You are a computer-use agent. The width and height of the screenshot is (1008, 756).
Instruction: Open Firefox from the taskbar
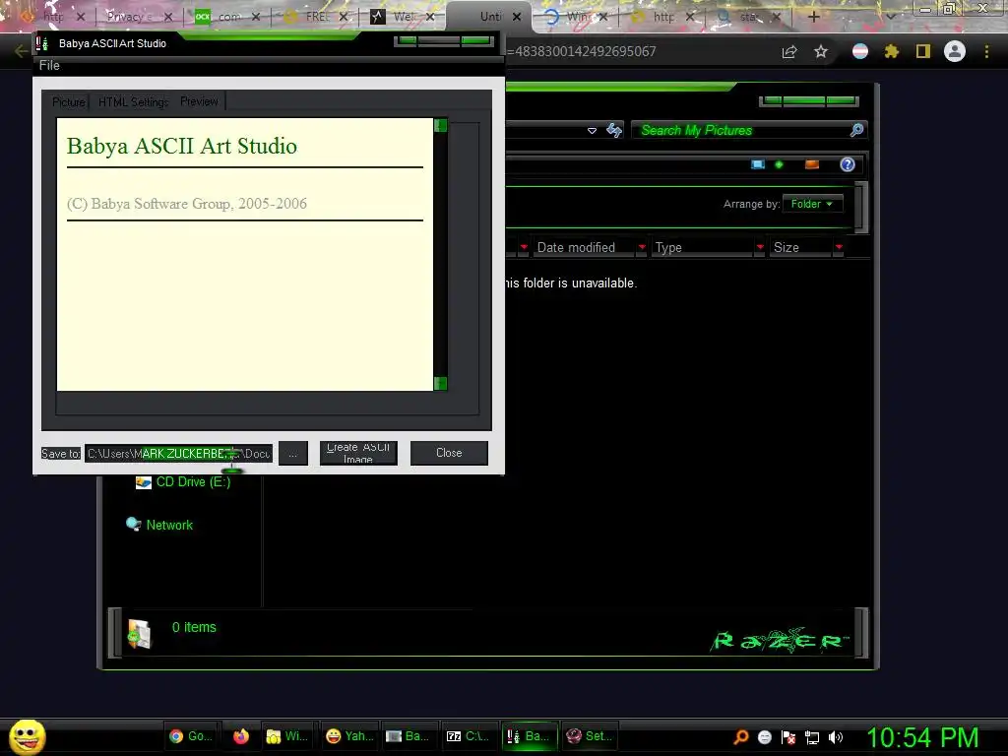tap(241, 736)
